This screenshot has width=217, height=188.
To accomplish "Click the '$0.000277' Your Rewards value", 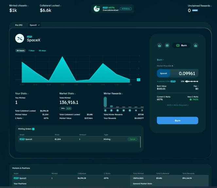I will pos(139,118).
